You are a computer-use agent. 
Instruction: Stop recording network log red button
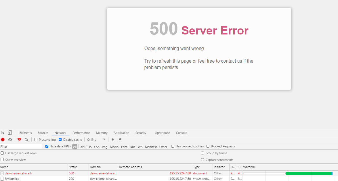pyautogui.click(x=3, y=140)
